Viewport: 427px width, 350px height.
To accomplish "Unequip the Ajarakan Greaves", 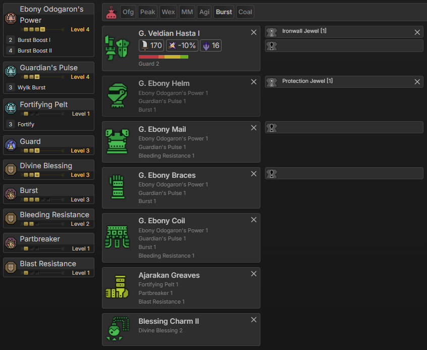I will [254, 274].
